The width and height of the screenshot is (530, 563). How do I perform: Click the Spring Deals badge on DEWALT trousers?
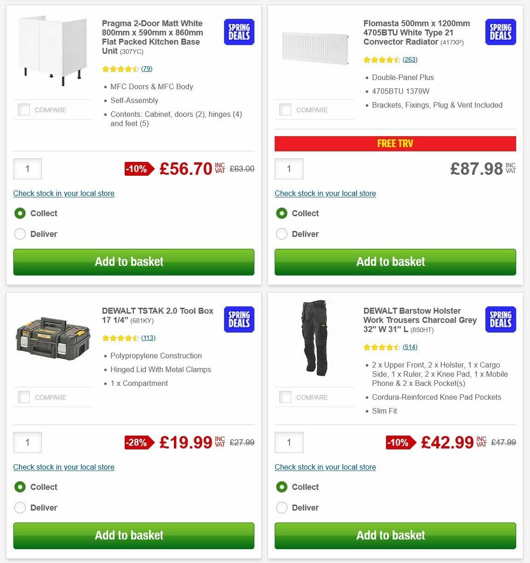coord(500,319)
